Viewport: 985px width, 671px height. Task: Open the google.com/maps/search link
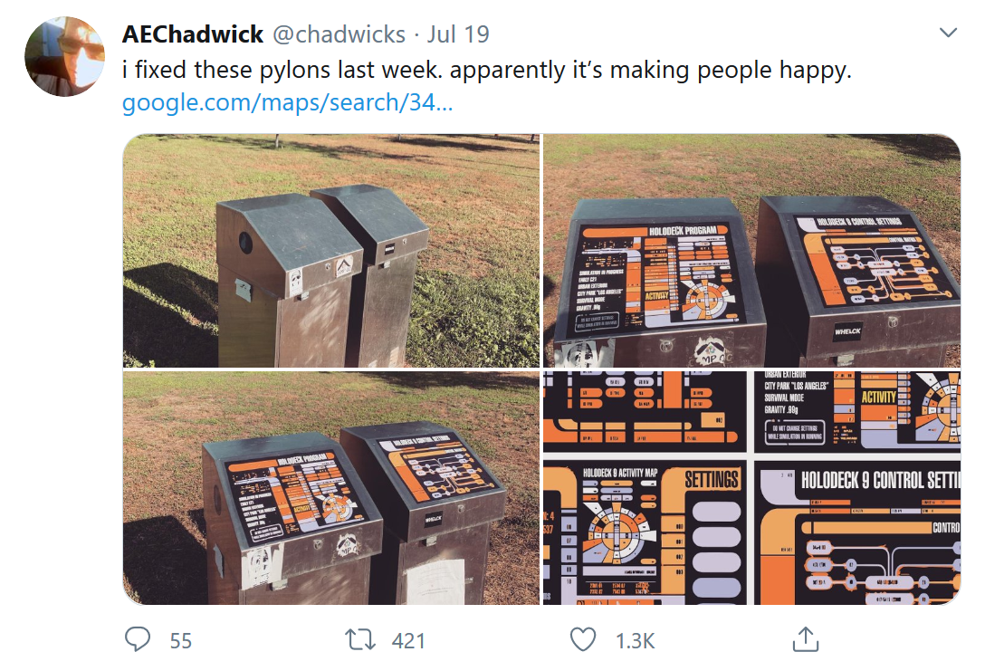pyautogui.click(x=287, y=101)
